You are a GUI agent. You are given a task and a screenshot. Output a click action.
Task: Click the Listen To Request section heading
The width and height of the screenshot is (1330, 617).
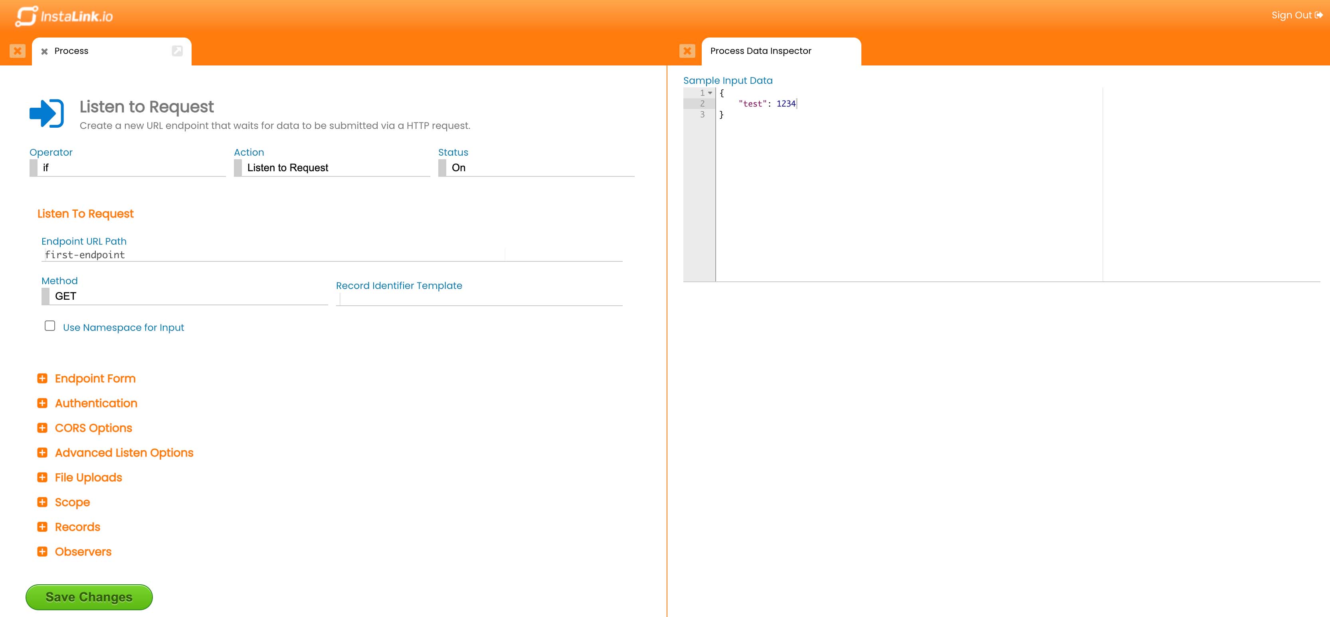point(85,214)
